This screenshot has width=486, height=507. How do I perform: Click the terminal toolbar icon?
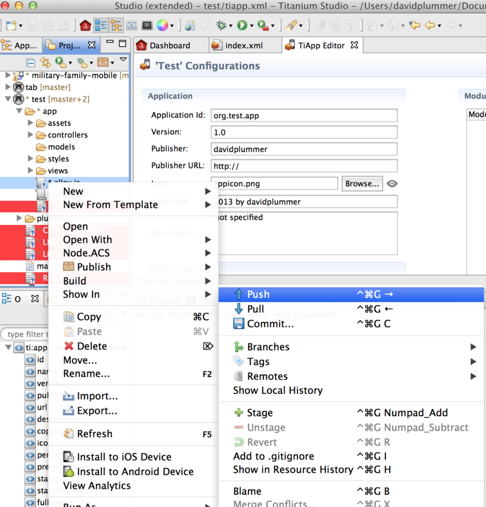[147, 25]
